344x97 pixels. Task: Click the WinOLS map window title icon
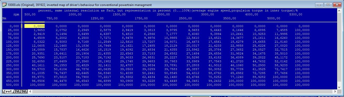[x=4, y=5]
